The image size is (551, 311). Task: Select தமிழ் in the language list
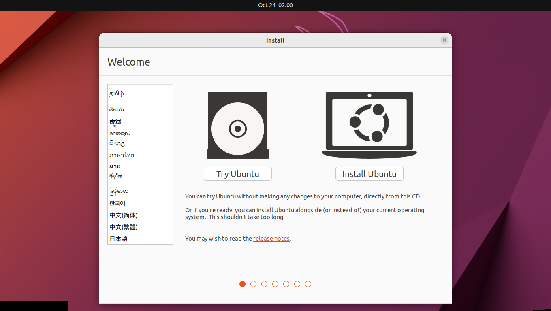(140, 94)
